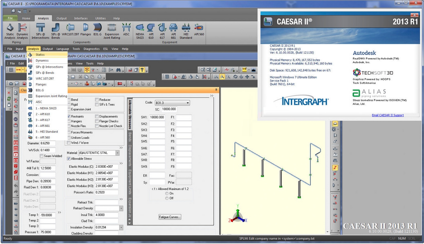This screenshot has width=424, height=244.
Task: Pin the Classic input panel with pushpin
Action: click(x=217, y=90)
